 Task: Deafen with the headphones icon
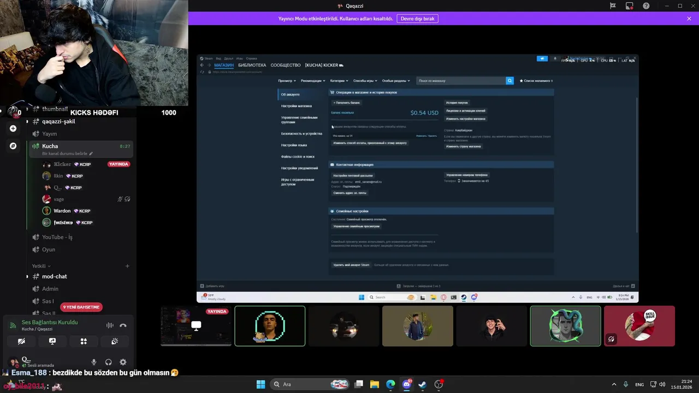coord(108,362)
